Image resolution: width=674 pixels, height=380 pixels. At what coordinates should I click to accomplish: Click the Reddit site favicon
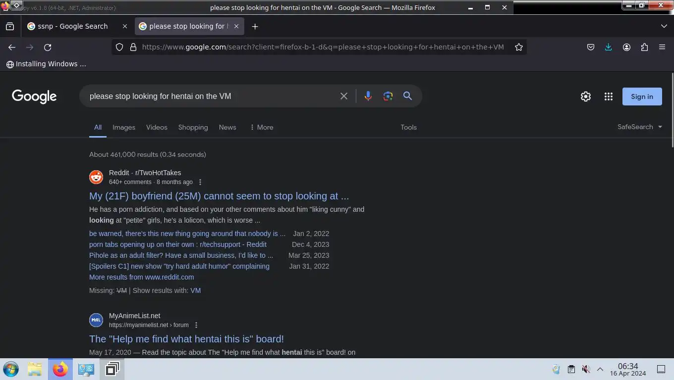click(96, 177)
